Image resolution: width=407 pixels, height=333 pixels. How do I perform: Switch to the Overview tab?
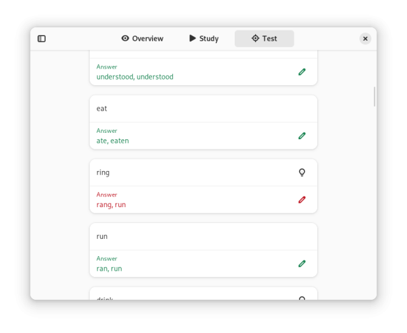[142, 39]
